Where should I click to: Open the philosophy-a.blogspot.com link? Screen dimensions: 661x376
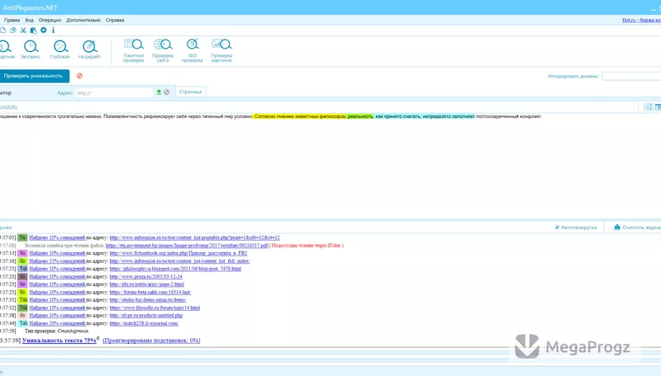pos(175,269)
